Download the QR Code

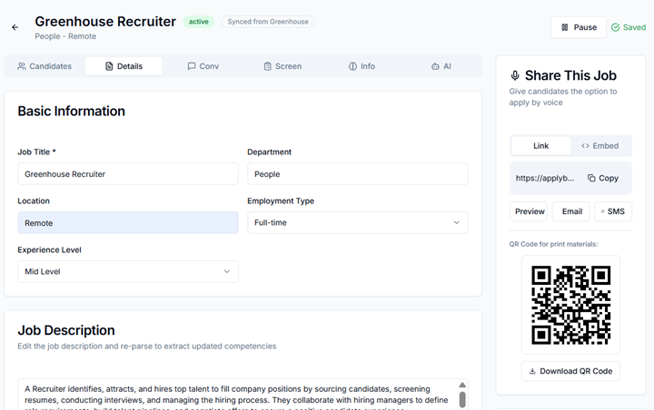pos(570,371)
